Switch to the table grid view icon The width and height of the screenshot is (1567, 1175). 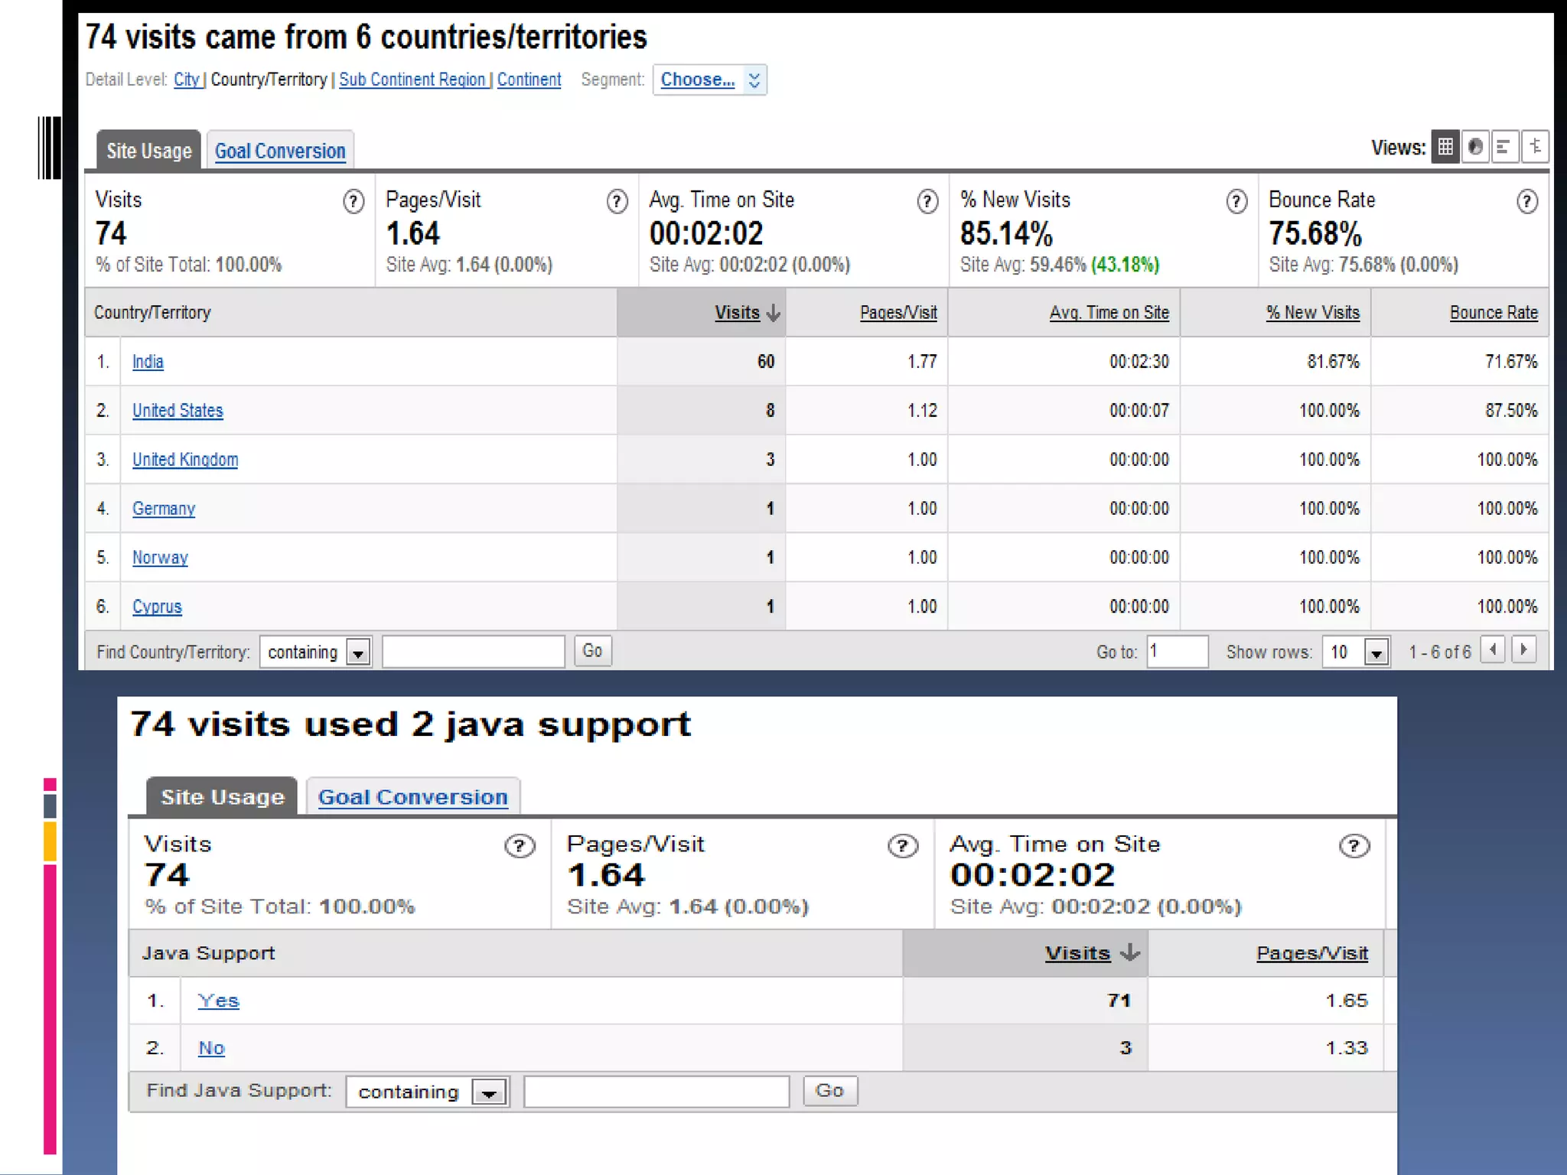pyautogui.click(x=1445, y=147)
